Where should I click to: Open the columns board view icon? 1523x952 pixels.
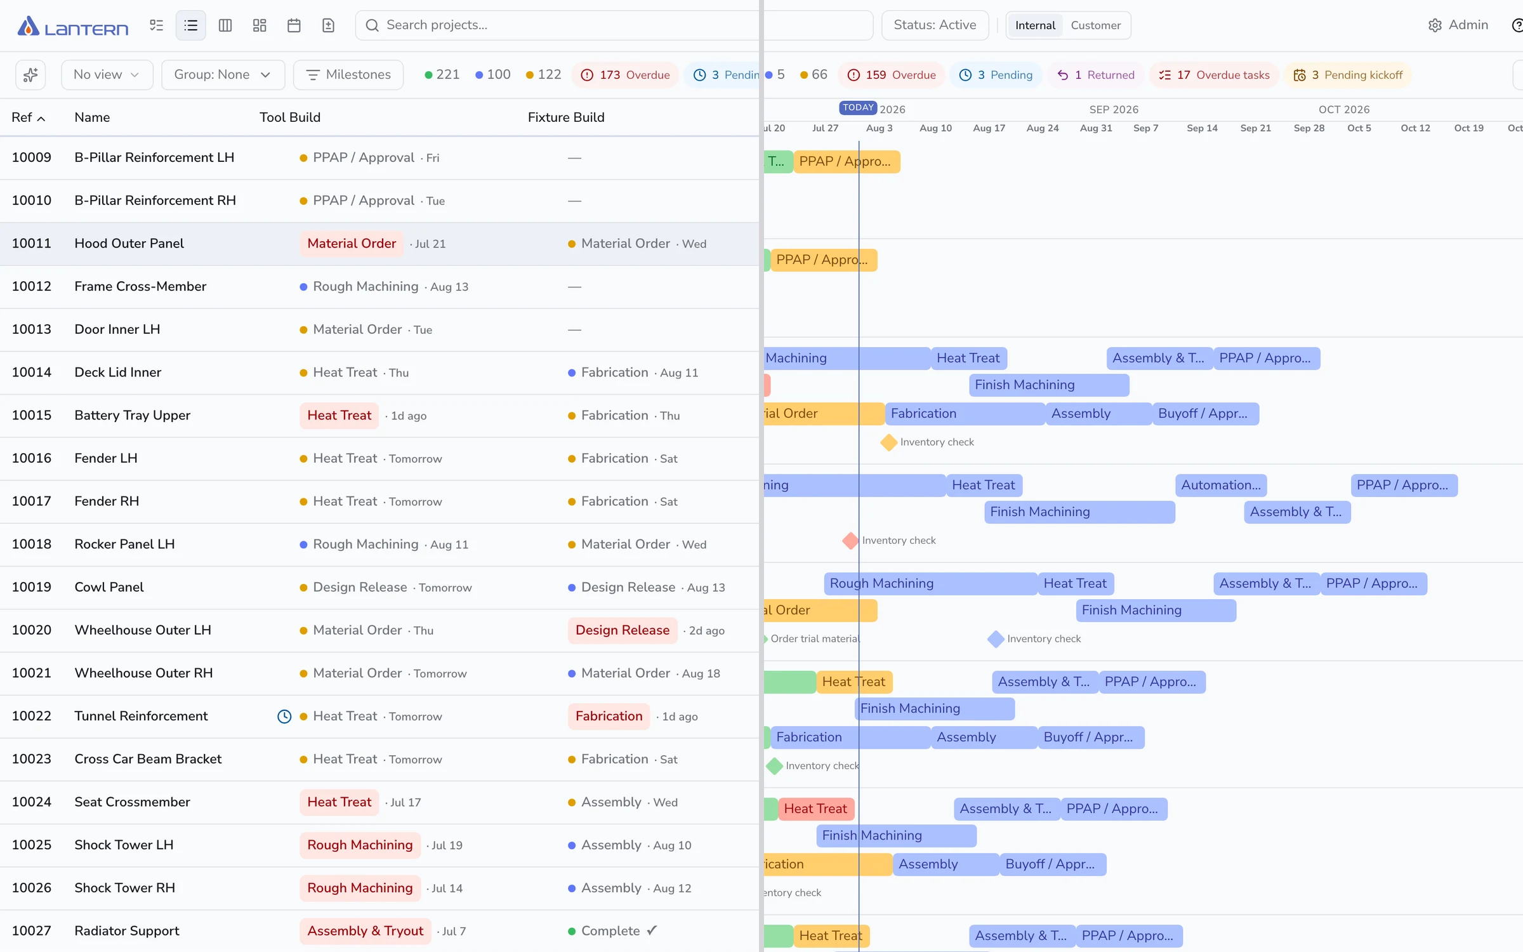point(225,25)
